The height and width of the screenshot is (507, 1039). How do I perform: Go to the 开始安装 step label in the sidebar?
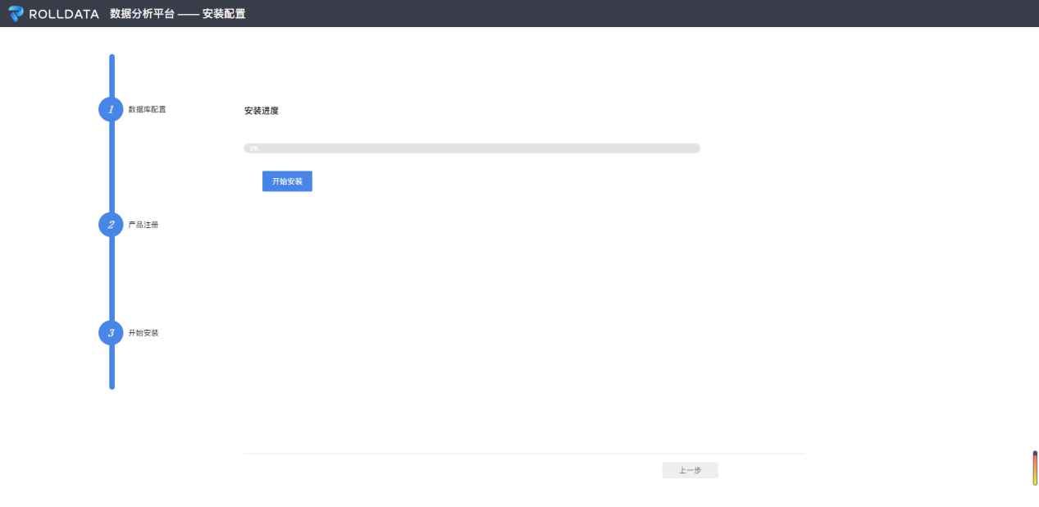[144, 332]
